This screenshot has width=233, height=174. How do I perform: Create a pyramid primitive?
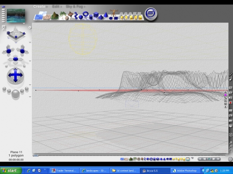click(x=101, y=17)
